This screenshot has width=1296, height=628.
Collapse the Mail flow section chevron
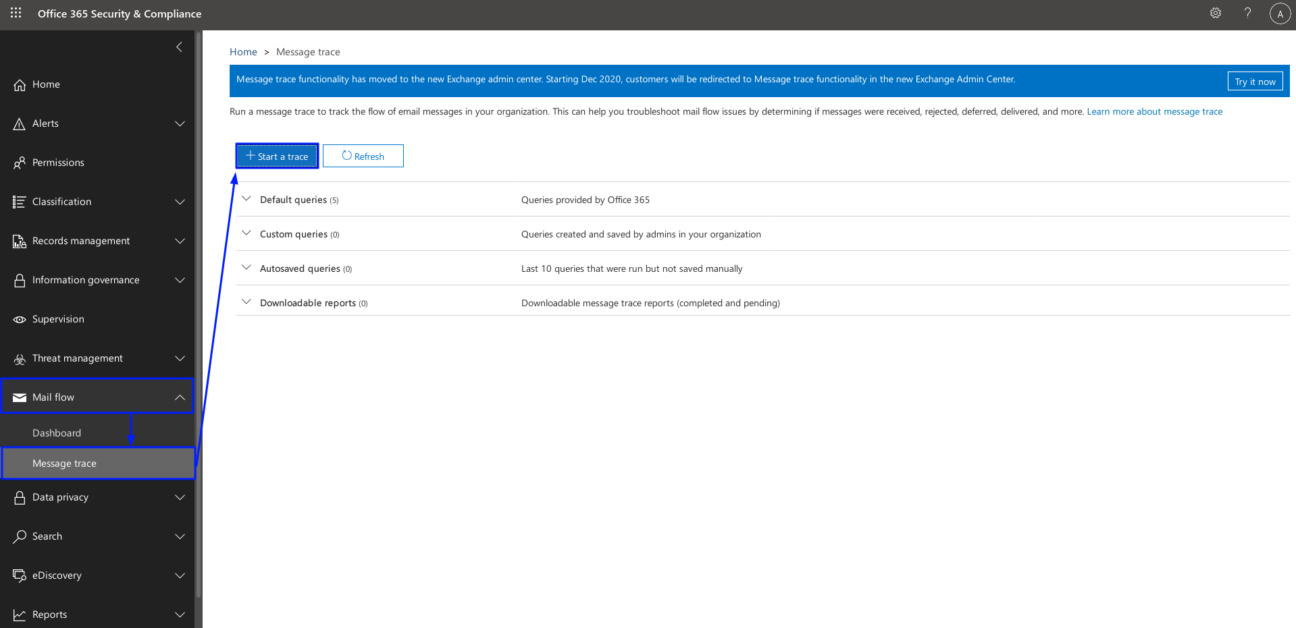click(x=180, y=397)
